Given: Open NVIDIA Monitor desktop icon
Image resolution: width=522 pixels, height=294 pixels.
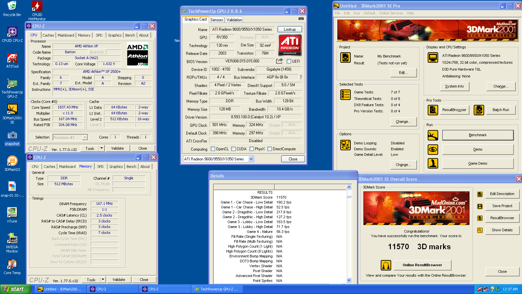Looking at the screenshot, I should click(x=12, y=243).
